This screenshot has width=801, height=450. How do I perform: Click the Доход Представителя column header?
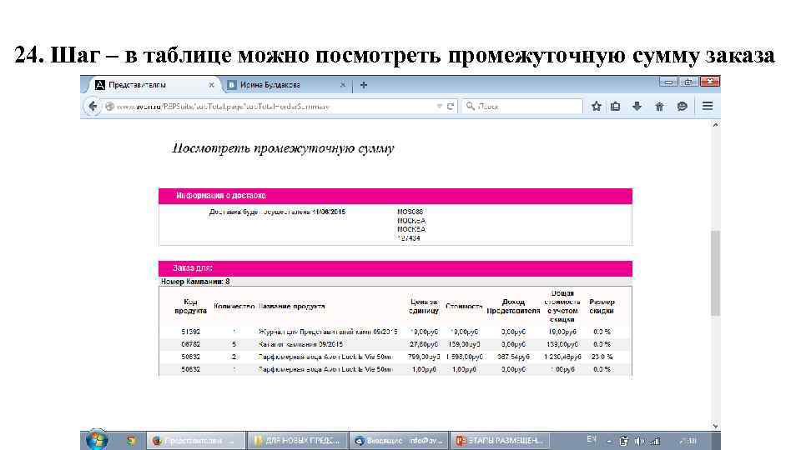pos(513,306)
